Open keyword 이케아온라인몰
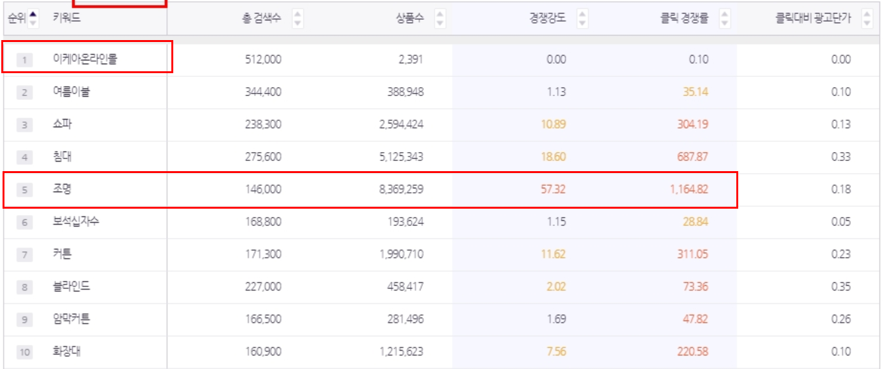The image size is (893, 369). pyautogui.click(x=85, y=60)
